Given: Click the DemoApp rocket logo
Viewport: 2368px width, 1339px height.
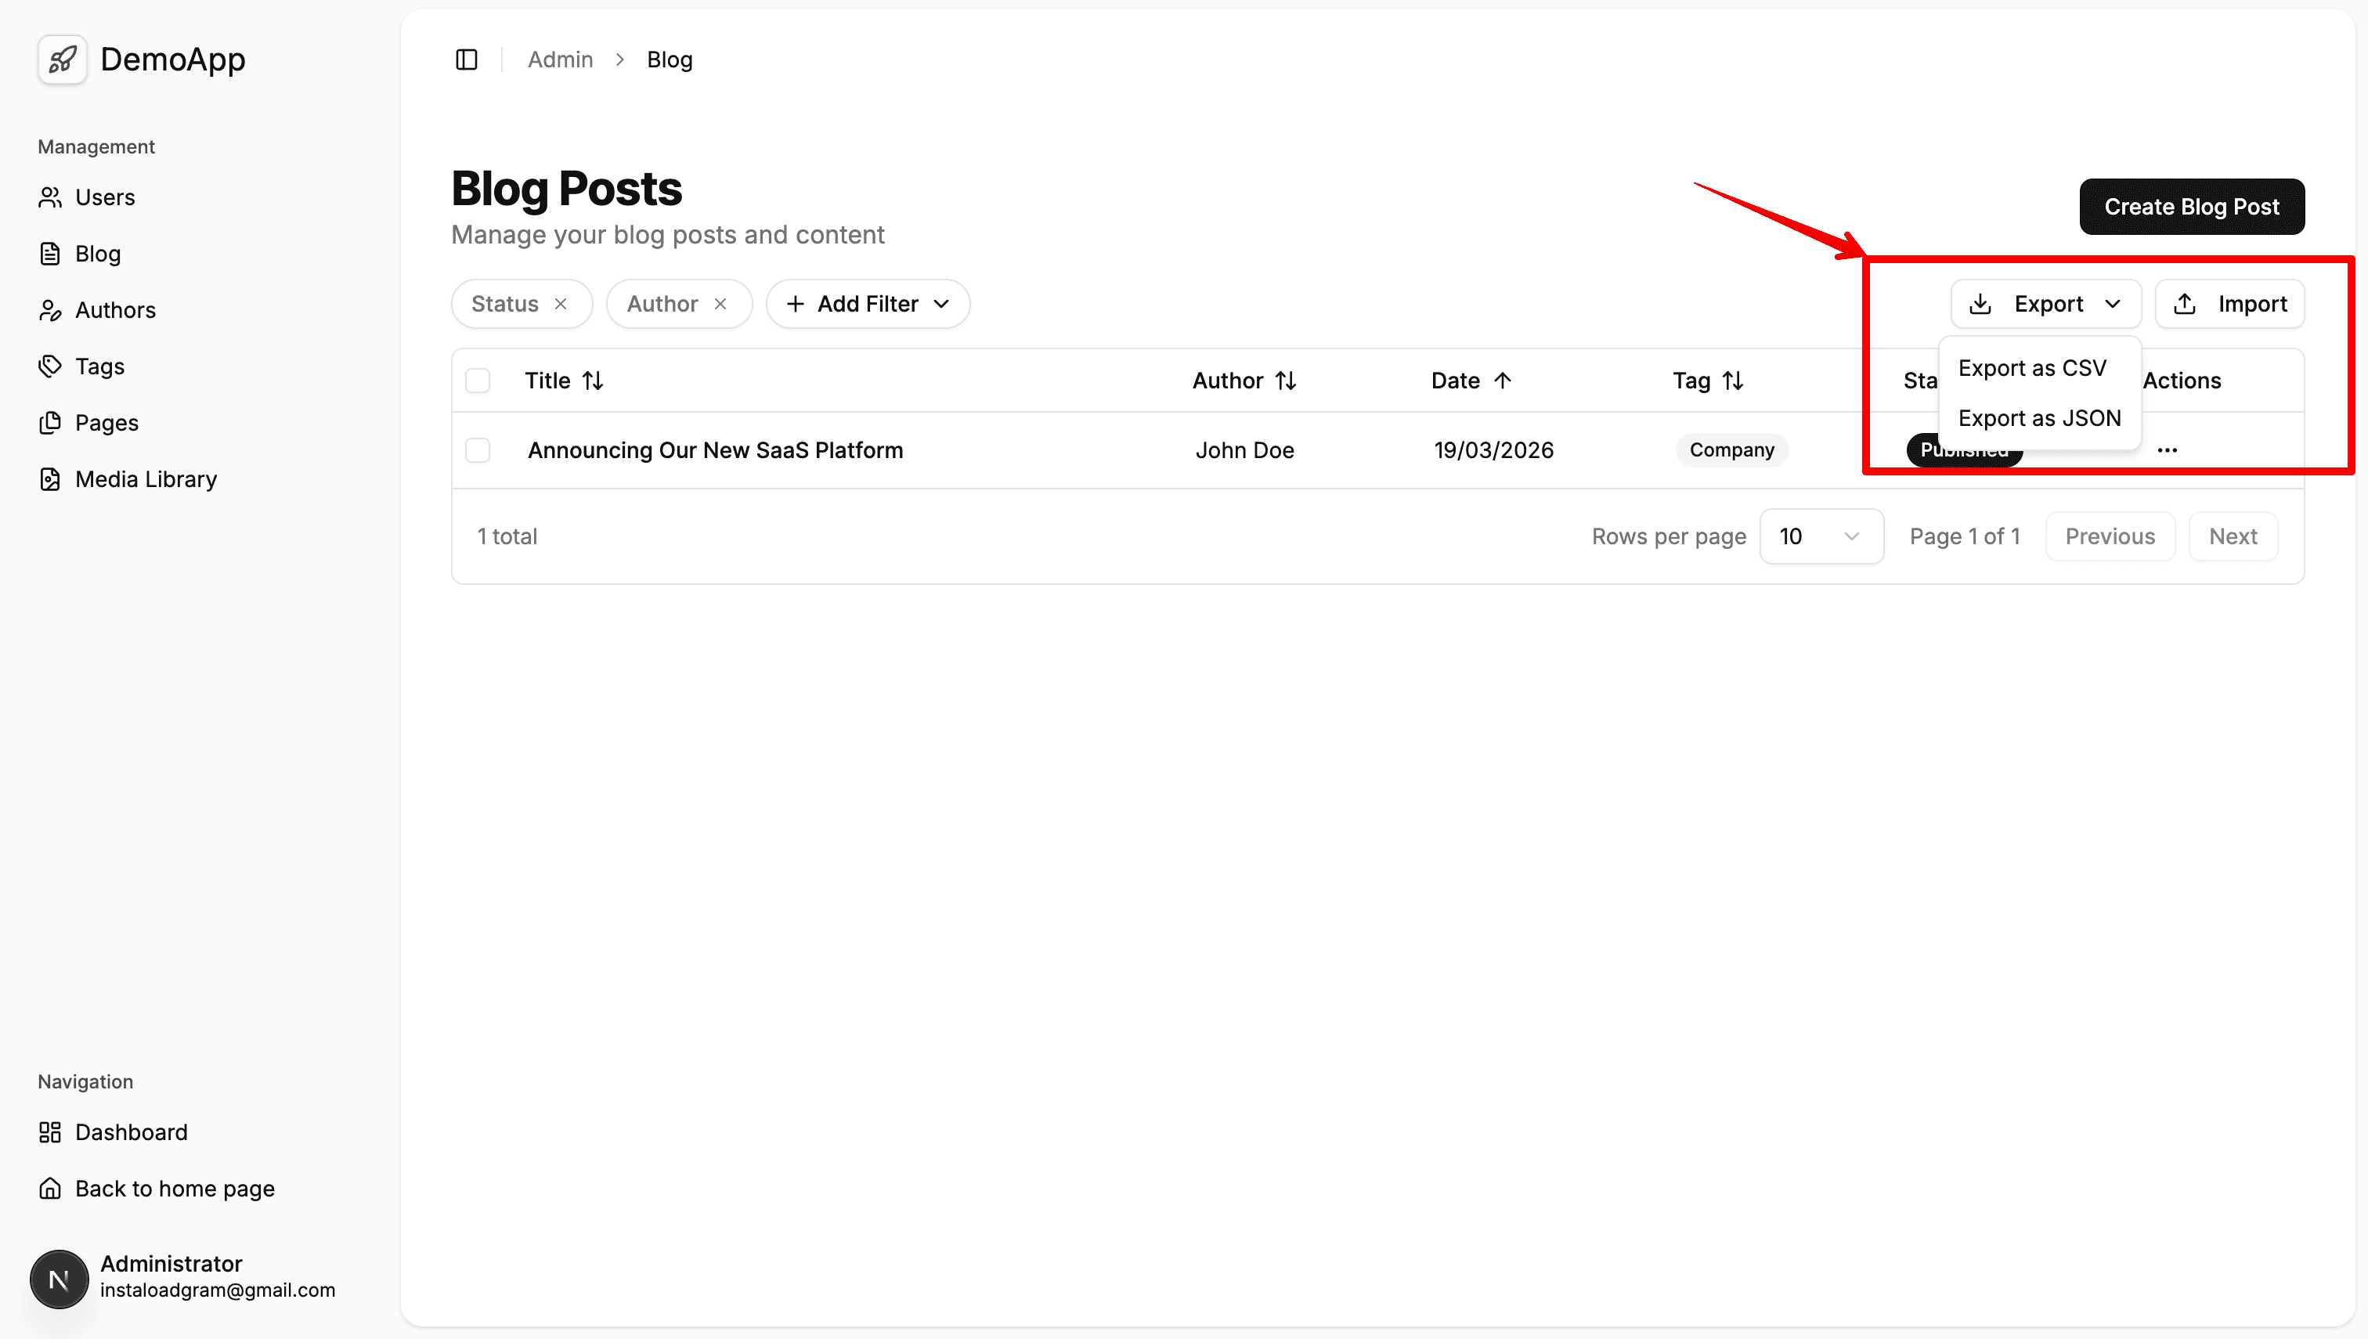Looking at the screenshot, I should click(63, 60).
